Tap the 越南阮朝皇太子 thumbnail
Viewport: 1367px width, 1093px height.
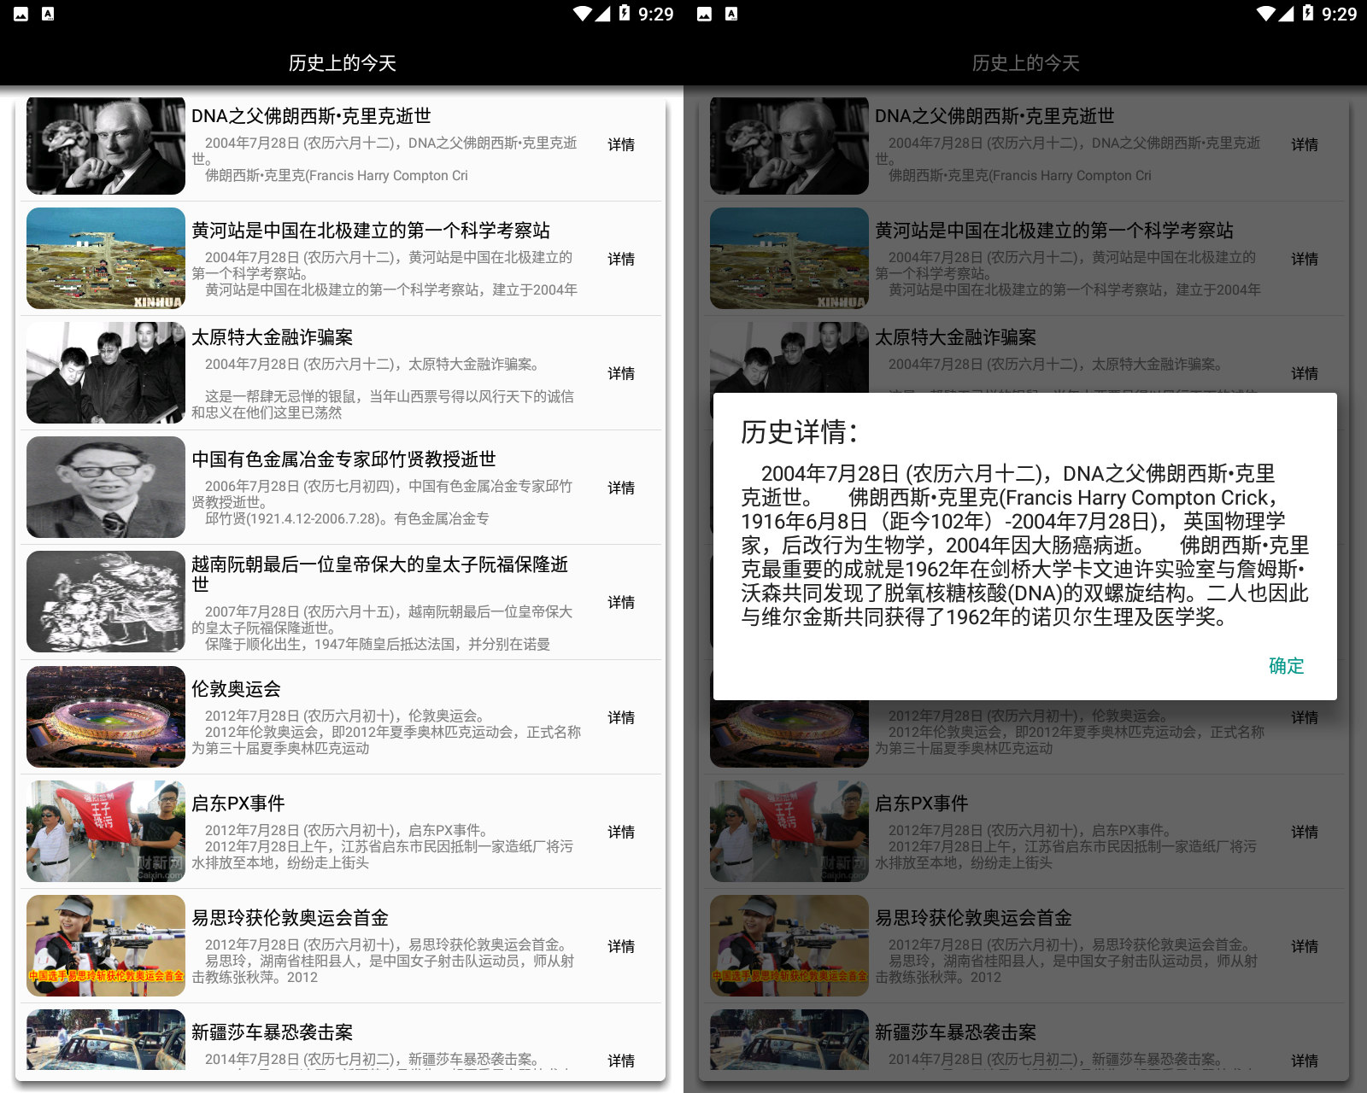click(104, 601)
